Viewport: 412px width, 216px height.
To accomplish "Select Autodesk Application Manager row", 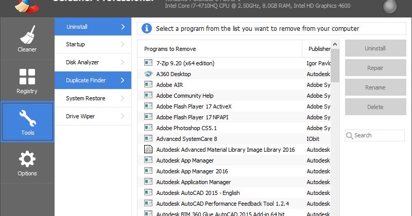I will coord(234,182).
